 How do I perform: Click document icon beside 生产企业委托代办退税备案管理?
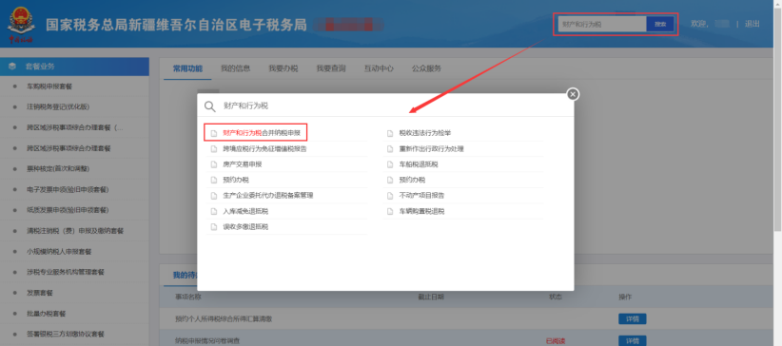pos(214,196)
